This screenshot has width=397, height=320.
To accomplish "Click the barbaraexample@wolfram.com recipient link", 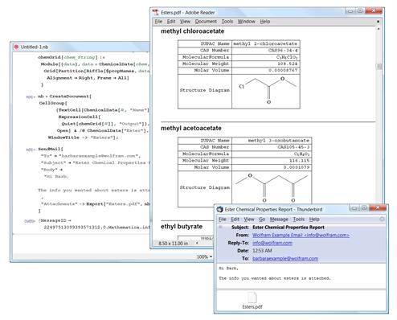I will click(285, 259).
